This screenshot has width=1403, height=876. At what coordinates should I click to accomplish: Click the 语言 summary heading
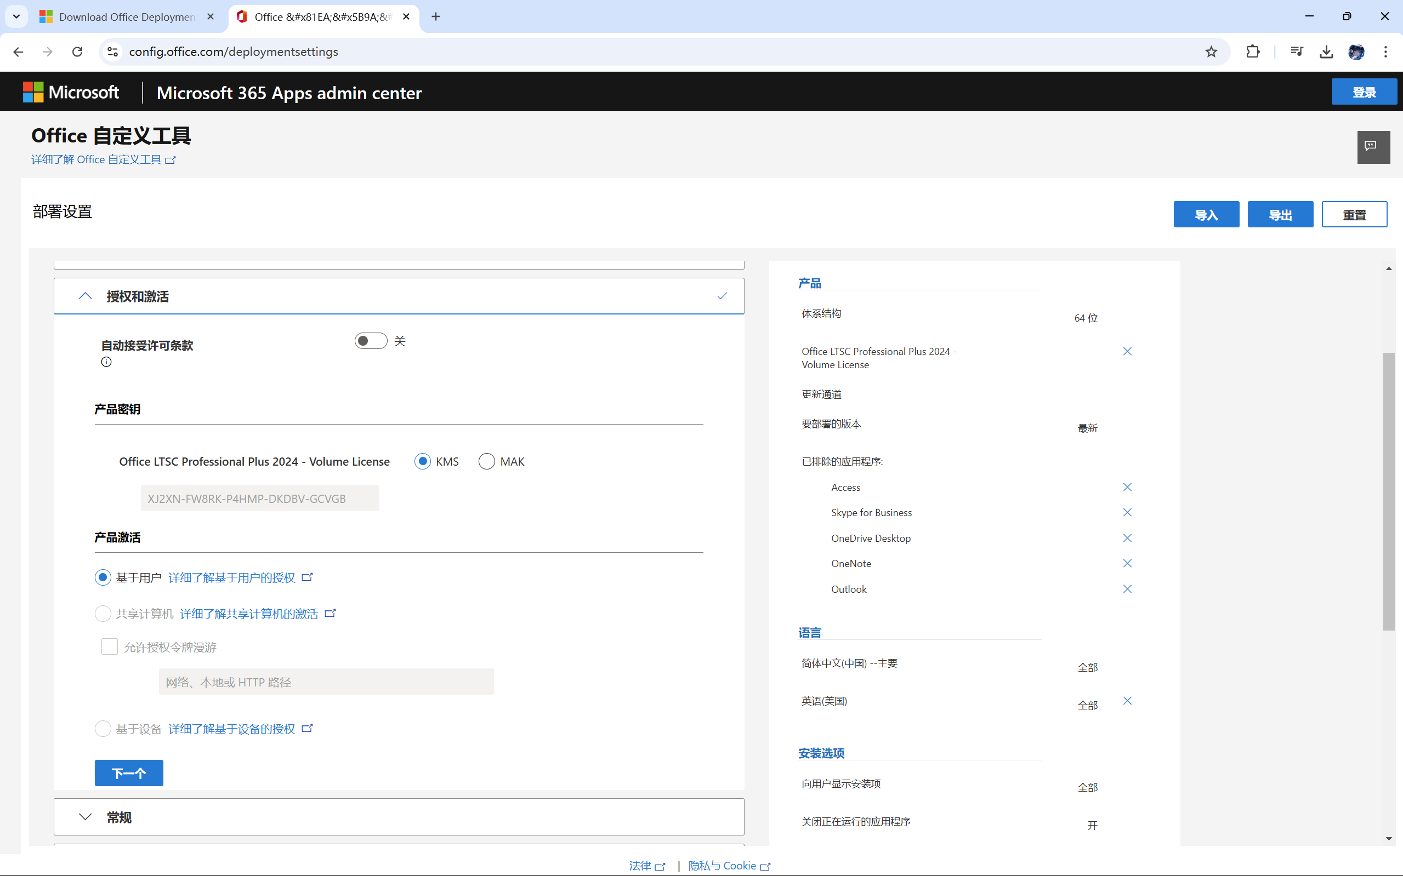pos(810,633)
